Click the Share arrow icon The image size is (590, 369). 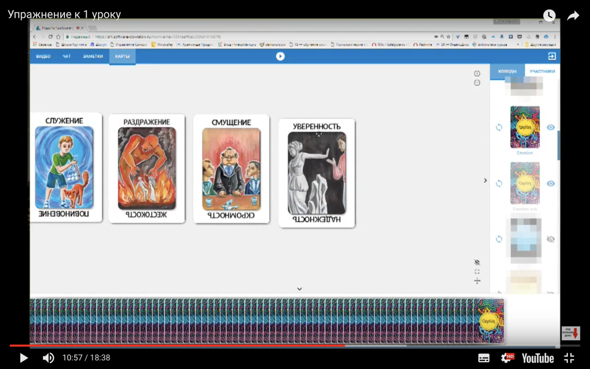click(x=573, y=16)
